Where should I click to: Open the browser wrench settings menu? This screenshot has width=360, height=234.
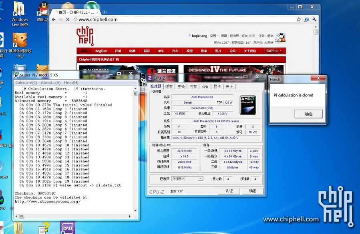(314, 20)
